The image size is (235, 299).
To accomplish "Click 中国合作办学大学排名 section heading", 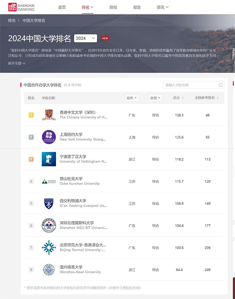I will tap(42, 85).
